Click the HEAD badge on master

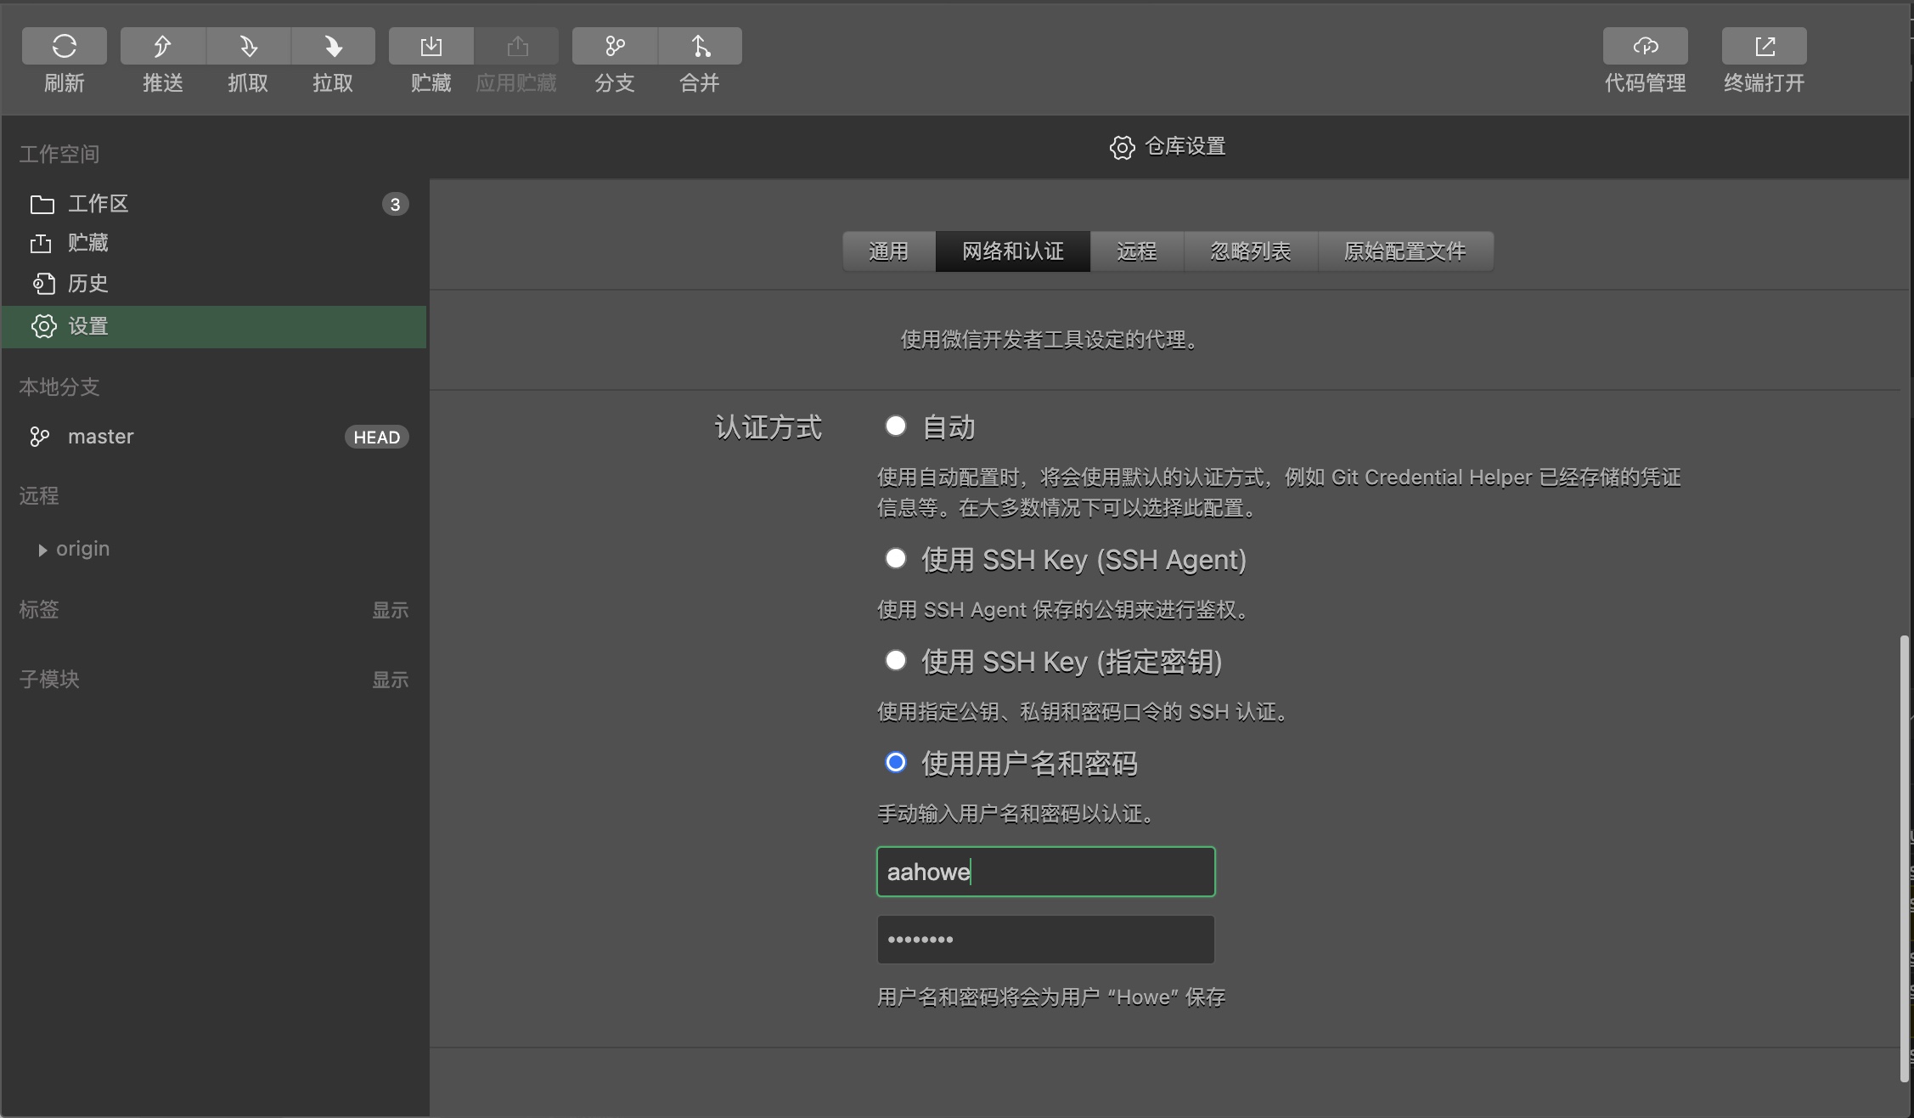click(x=377, y=437)
